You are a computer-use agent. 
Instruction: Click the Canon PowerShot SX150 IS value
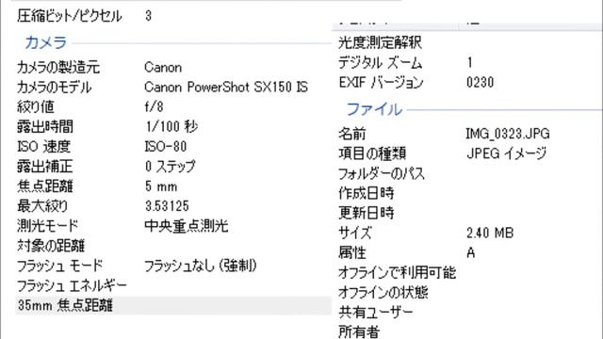coord(226,88)
